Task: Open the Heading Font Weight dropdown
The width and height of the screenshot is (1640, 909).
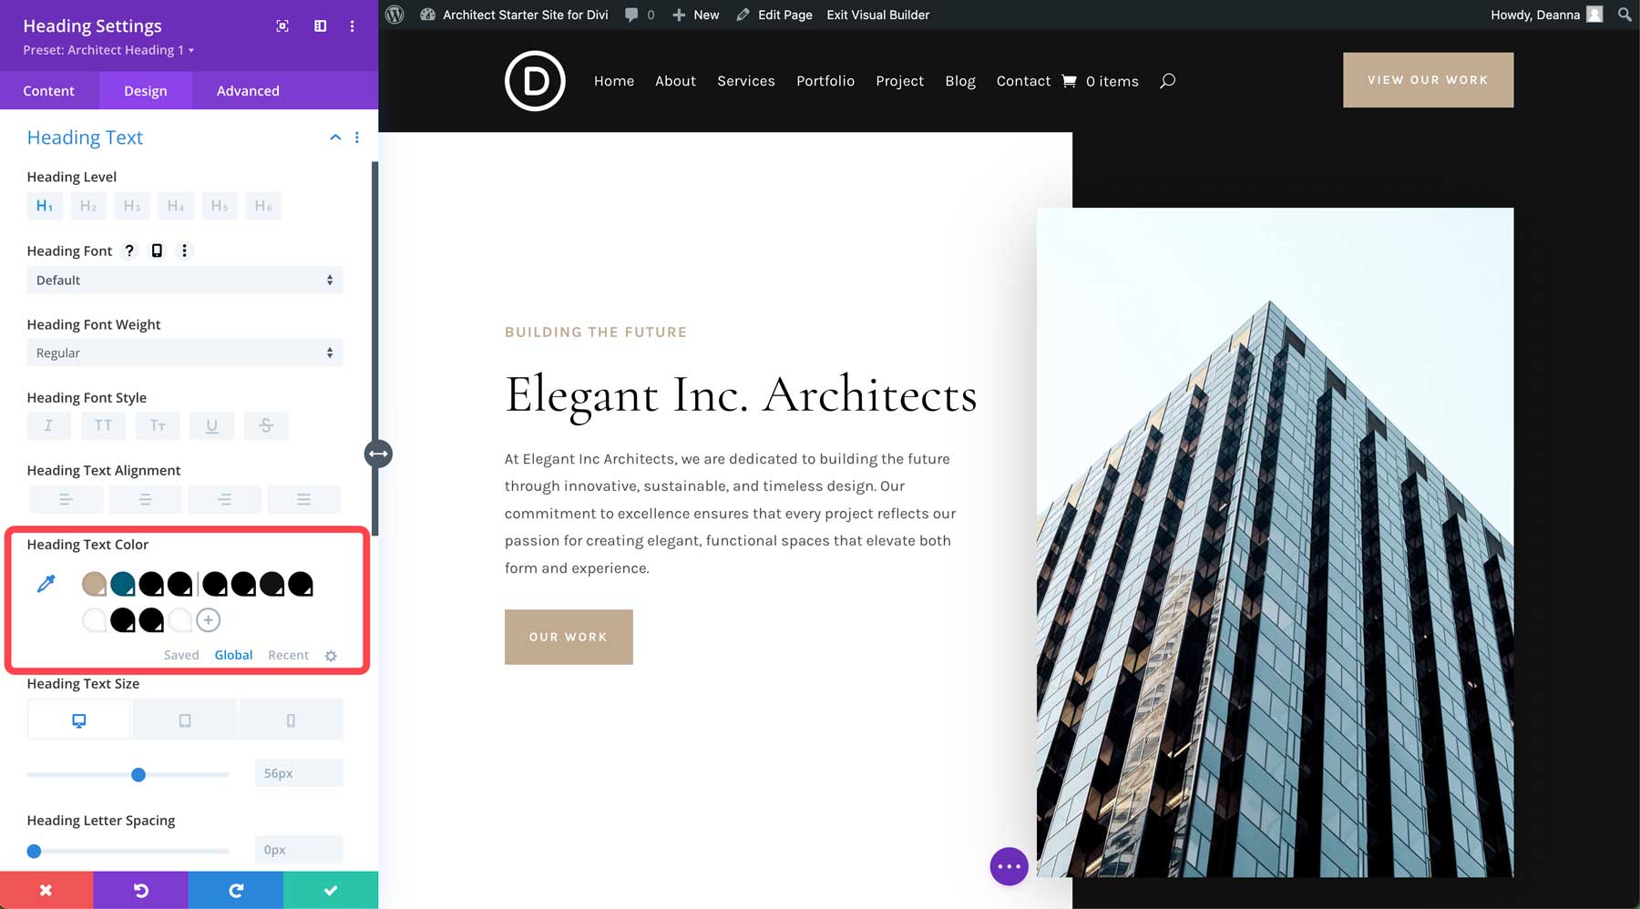Action: (184, 352)
